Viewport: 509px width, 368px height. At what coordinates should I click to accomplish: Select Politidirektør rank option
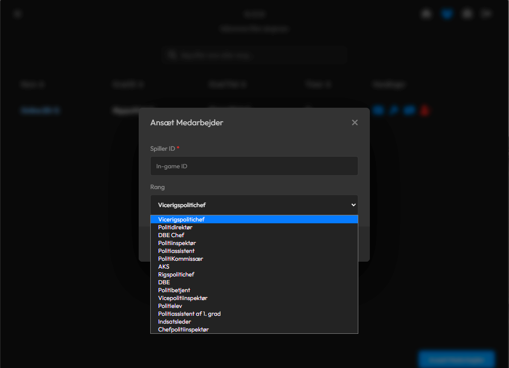pyautogui.click(x=254, y=227)
